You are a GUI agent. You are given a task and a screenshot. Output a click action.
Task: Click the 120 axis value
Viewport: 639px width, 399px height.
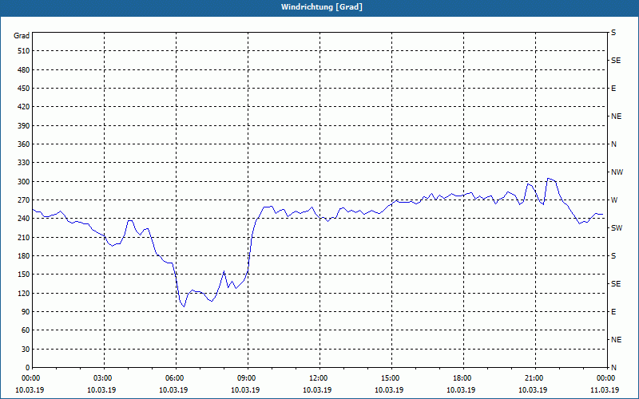click(x=23, y=293)
